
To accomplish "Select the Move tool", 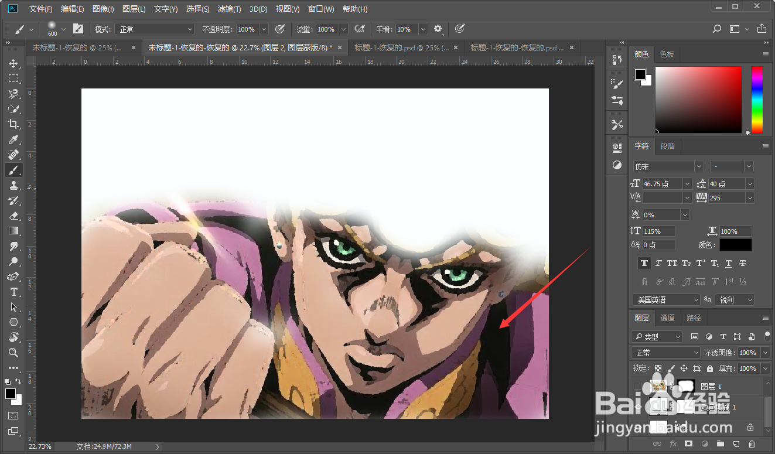I will pyautogui.click(x=13, y=63).
